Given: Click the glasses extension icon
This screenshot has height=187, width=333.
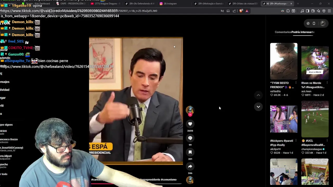Looking at the screenshot, I should [x=283, y=11].
